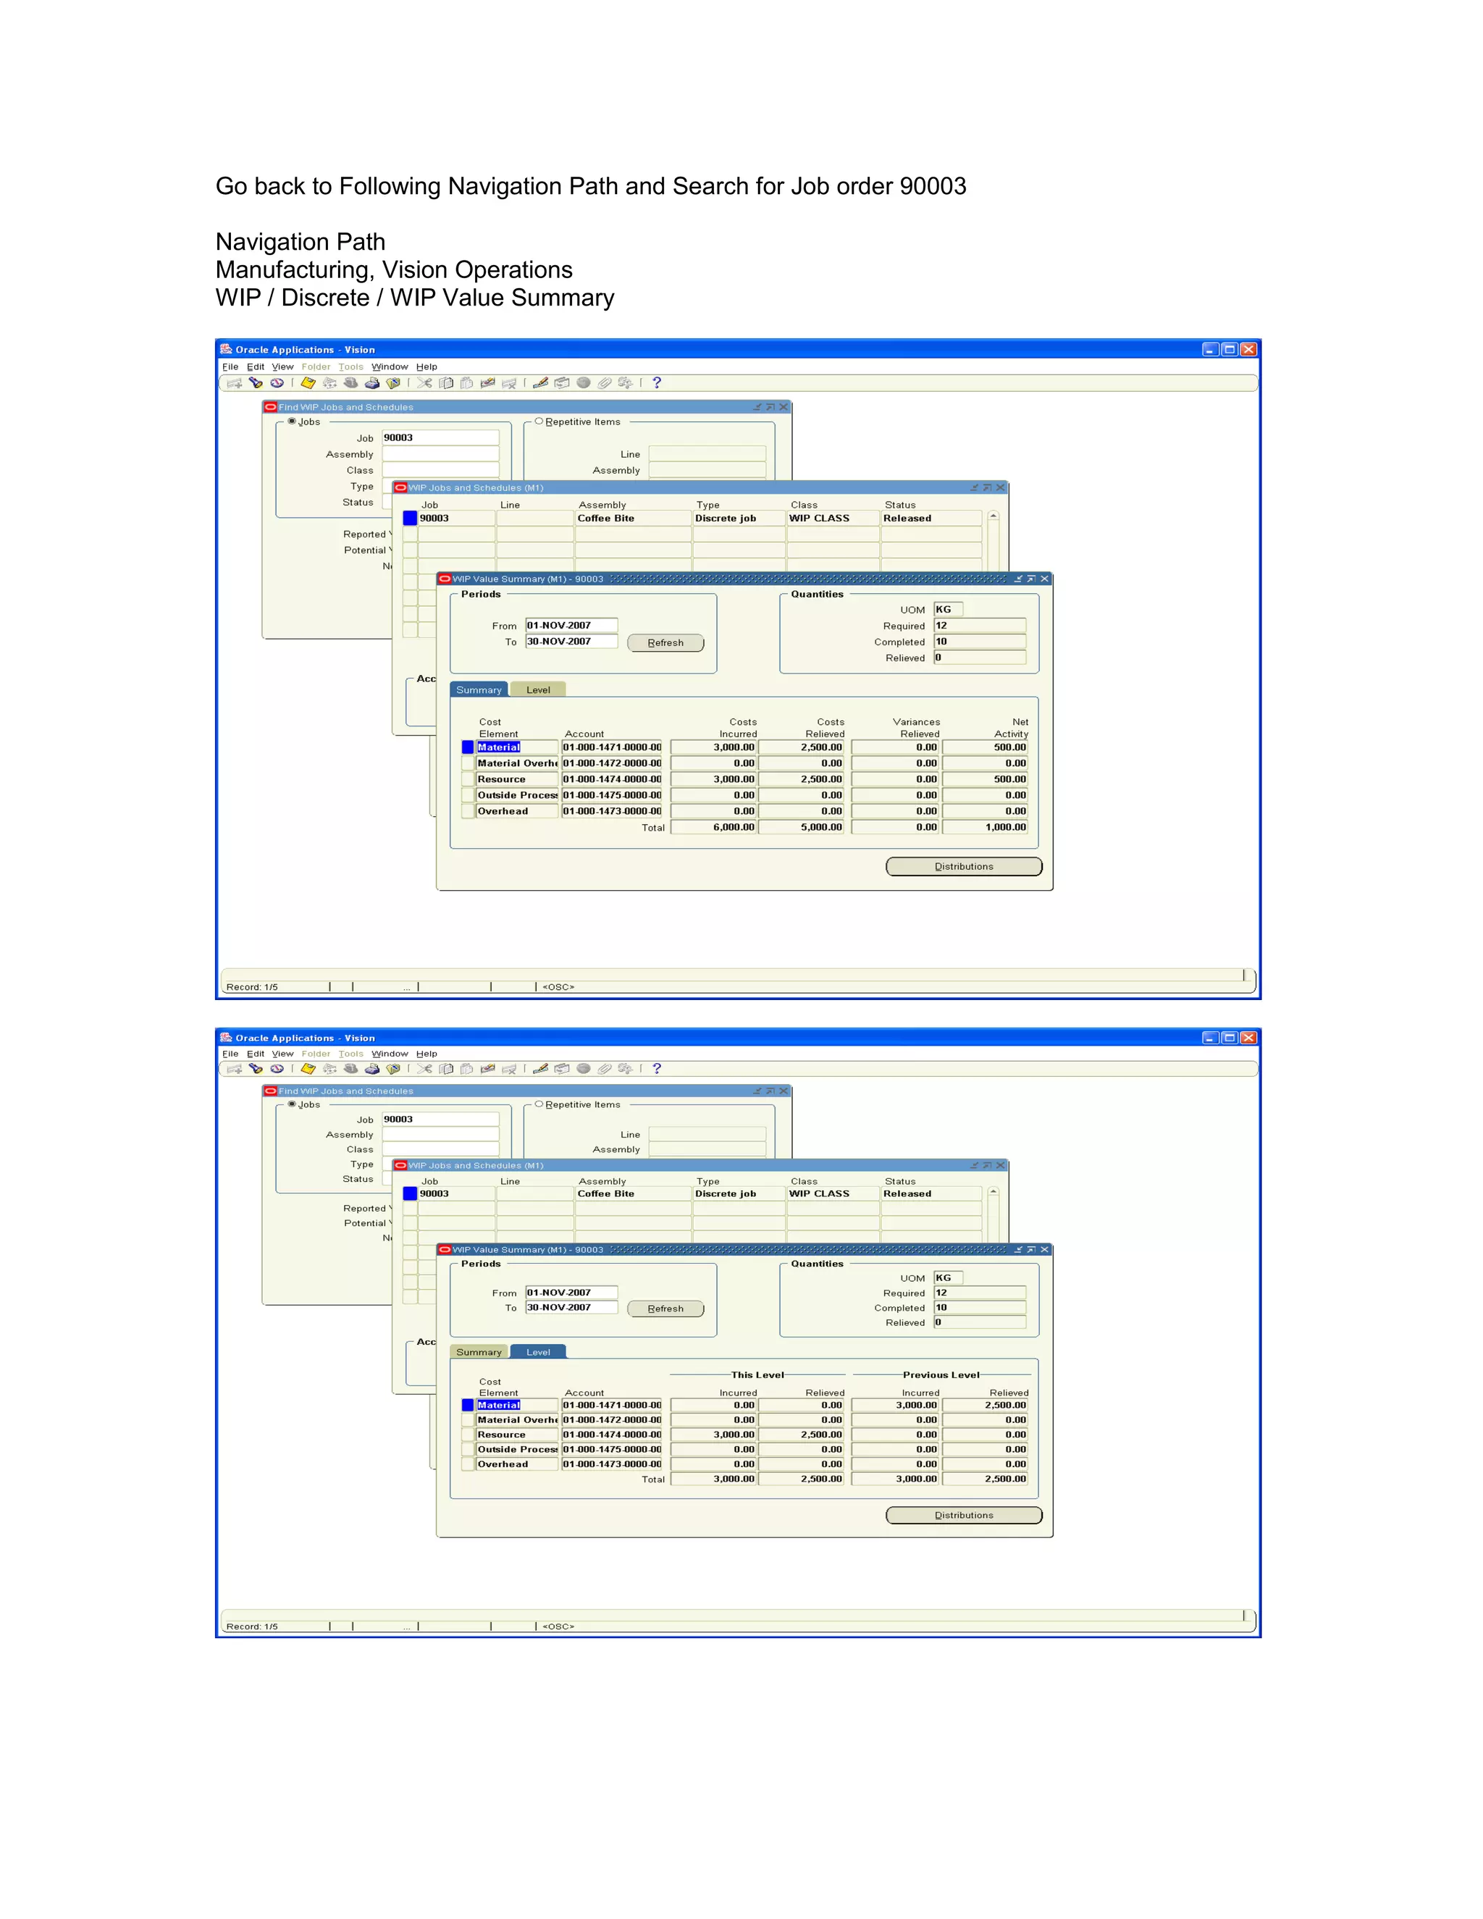This screenshot has width=1483, height=1919.
Task: Click Job field 90003 in first Find window
Action: pyautogui.click(x=440, y=437)
